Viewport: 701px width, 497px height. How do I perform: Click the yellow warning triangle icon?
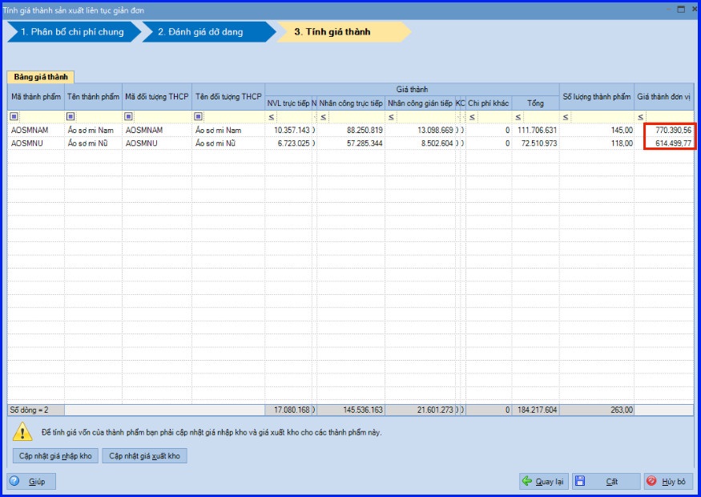click(x=22, y=432)
